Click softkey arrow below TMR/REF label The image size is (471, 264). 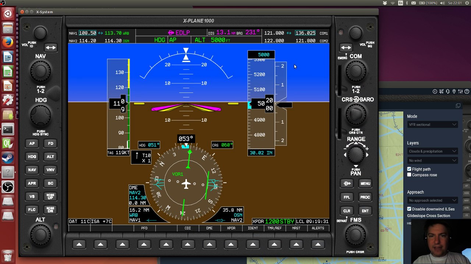point(275,245)
